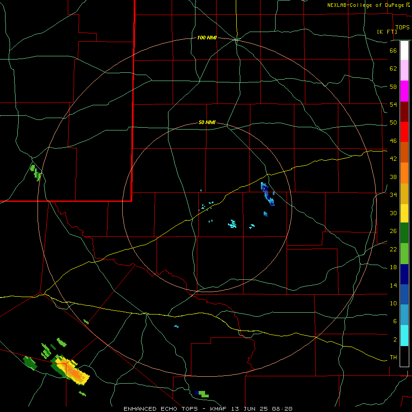Click the 62 legend value
The width and height of the screenshot is (412, 412).
click(393, 68)
